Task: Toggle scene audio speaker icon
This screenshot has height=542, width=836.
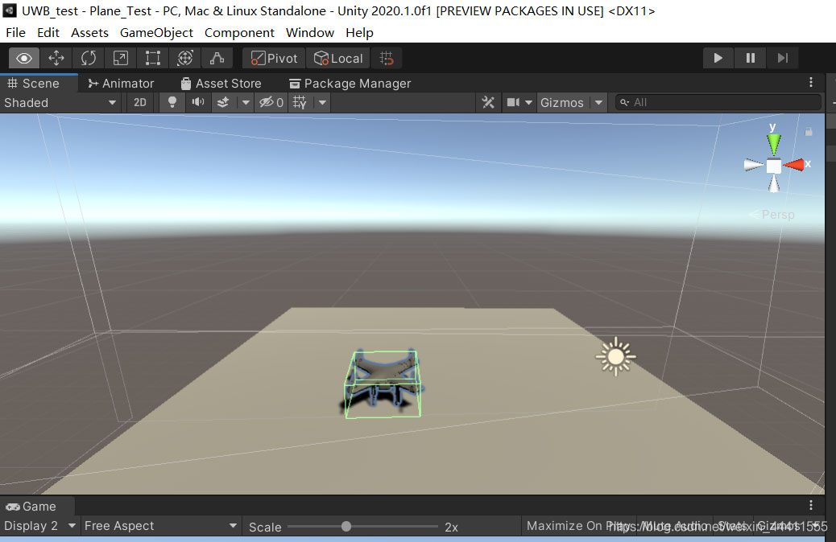Action: [x=198, y=103]
